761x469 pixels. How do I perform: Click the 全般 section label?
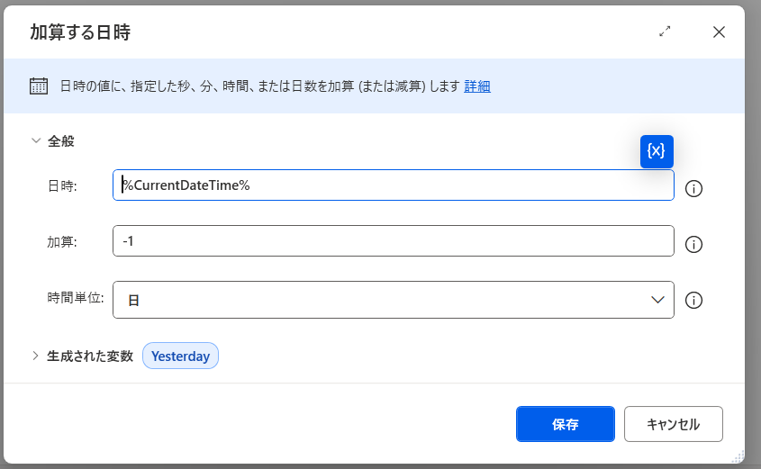[x=61, y=140]
